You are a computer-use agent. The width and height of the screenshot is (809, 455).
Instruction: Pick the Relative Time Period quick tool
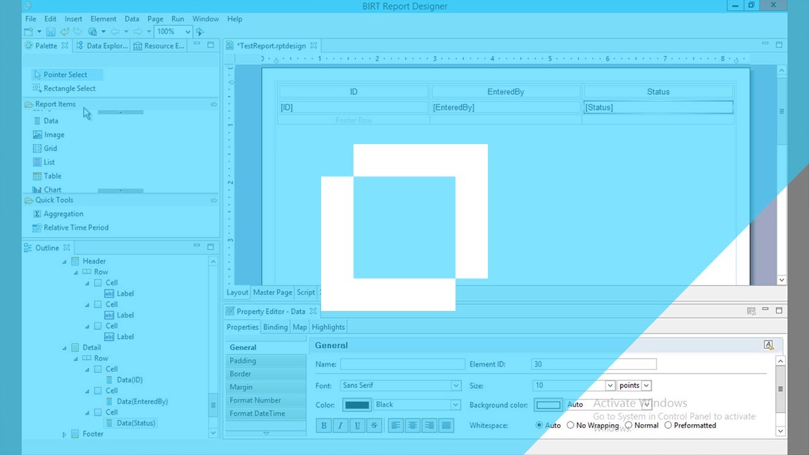tap(71, 227)
